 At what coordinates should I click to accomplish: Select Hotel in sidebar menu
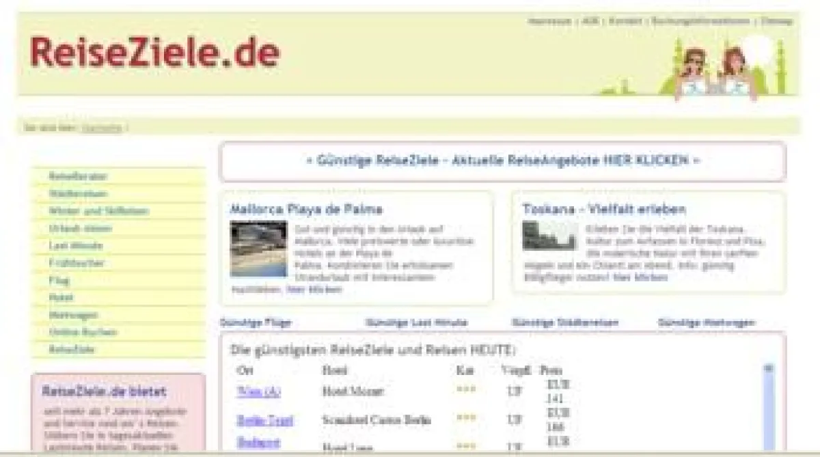[x=61, y=298]
